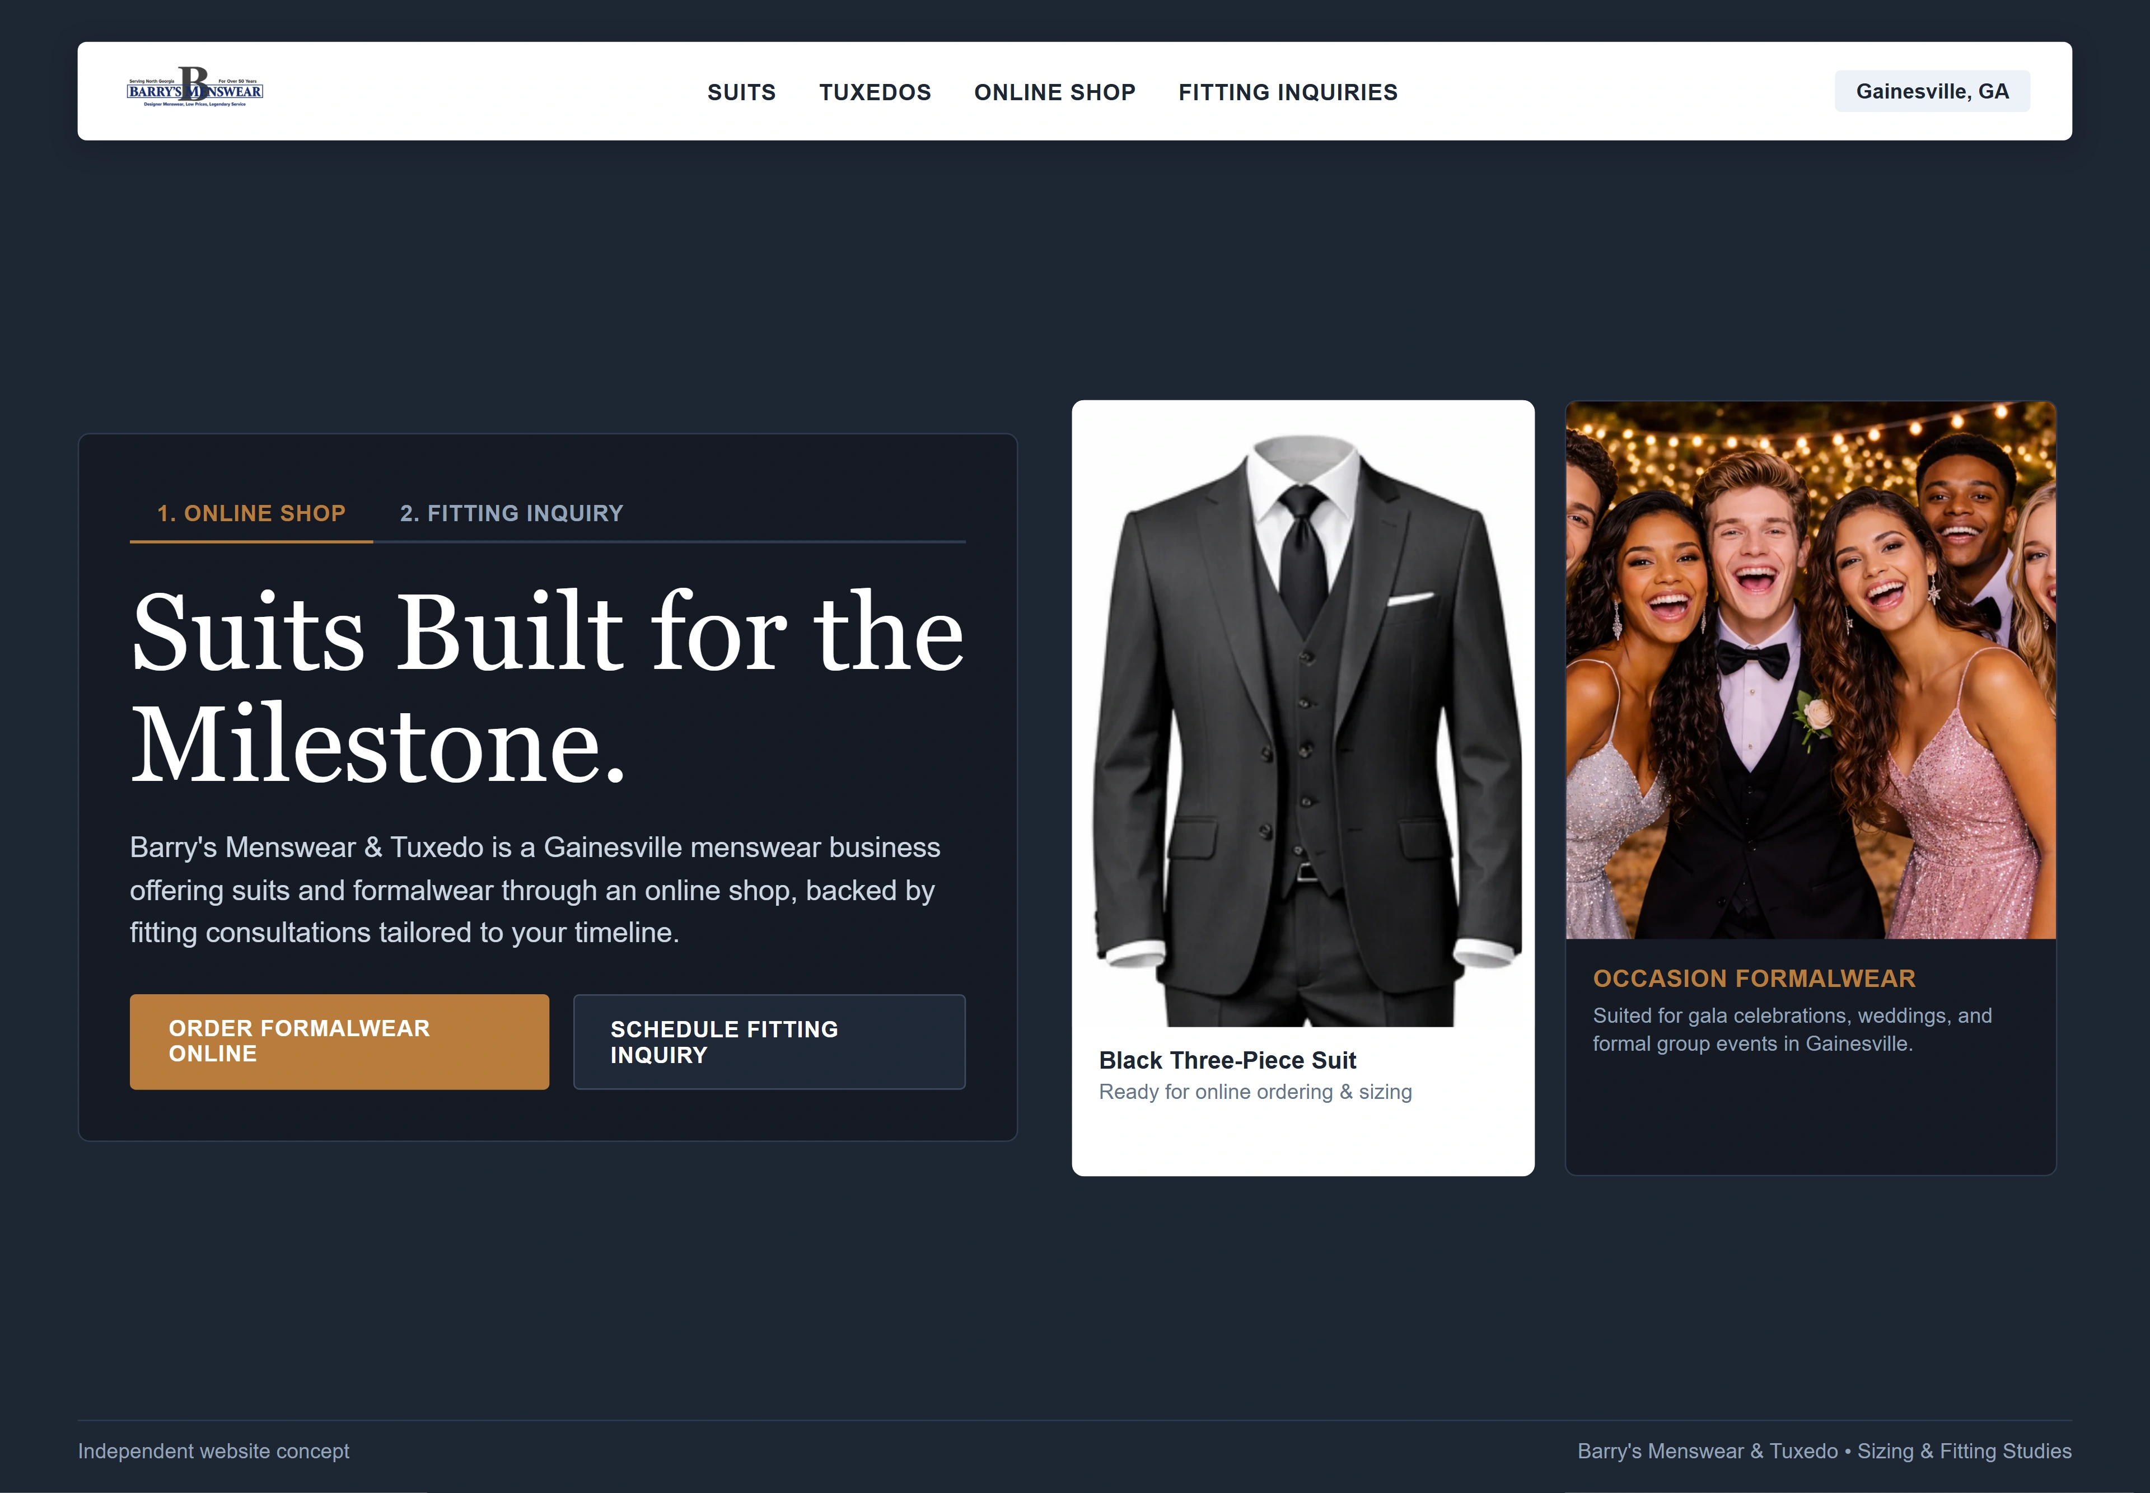Click 'Independent website concept' footer text
This screenshot has width=2150, height=1493.
coord(213,1451)
